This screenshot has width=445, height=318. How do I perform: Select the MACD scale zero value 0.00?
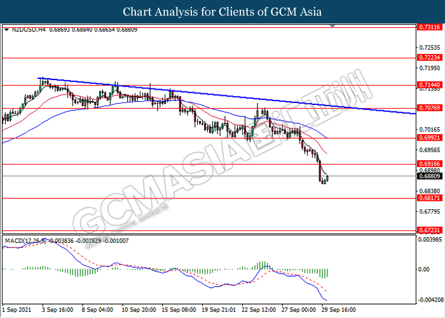[x=424, y=270]
